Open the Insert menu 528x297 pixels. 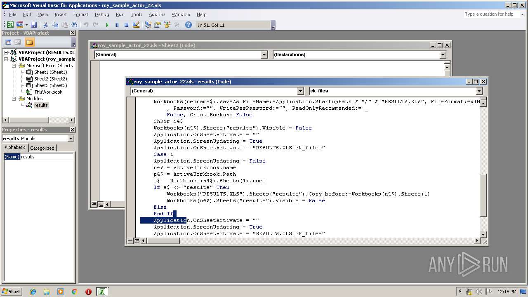pos(61,14)
